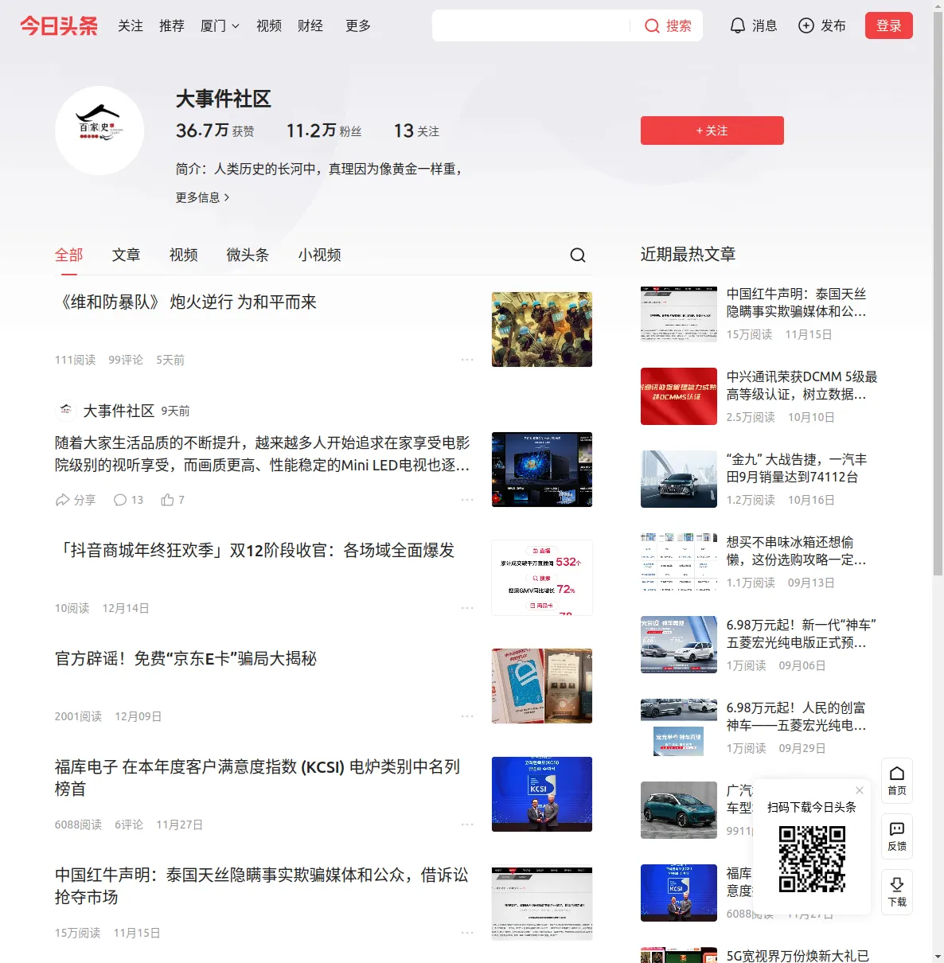Switch to the 小视频 tab
Viewport: 944px width, 963px height.
click(x=320, y=255)
